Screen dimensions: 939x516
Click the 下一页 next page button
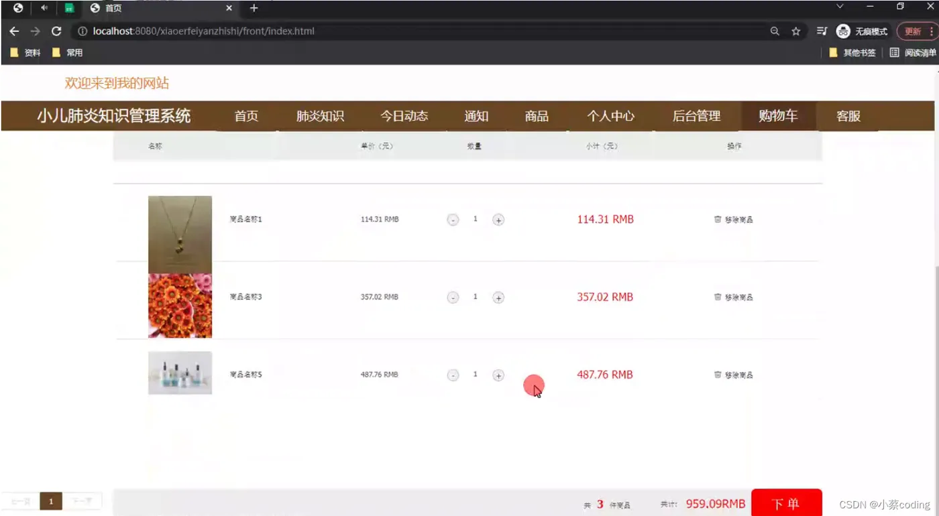[82, 501]
